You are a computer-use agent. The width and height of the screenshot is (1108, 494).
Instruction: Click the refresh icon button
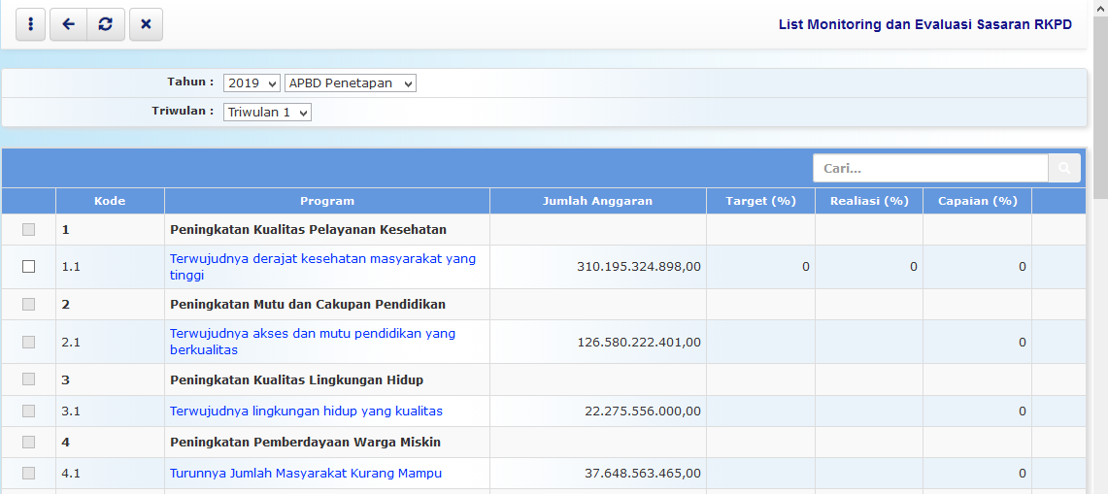[105, 24]
